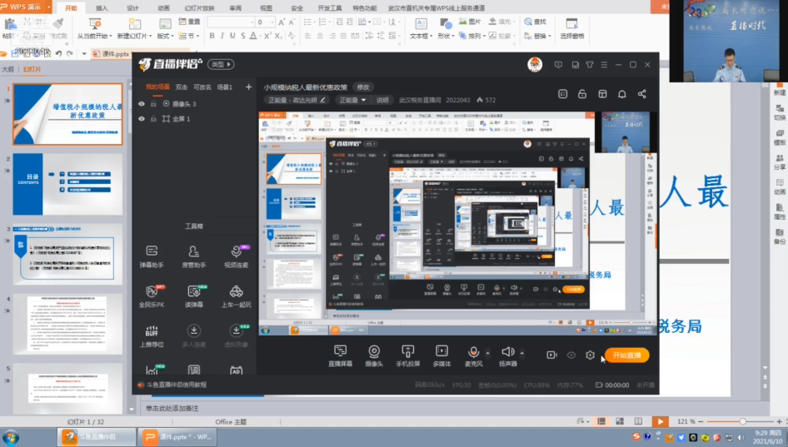Open the 房管助手 tool
The width and height of the screenshot is (788, 447).
tap(193, 256)
